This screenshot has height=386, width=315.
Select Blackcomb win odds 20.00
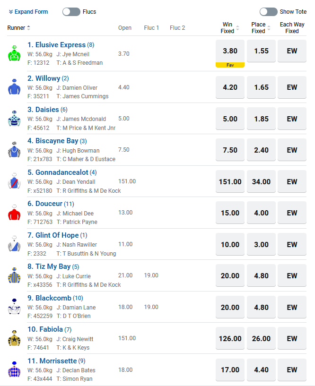tap(230, 307)
